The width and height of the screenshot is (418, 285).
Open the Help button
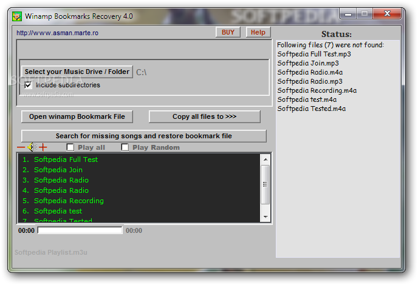click(258, 32)
